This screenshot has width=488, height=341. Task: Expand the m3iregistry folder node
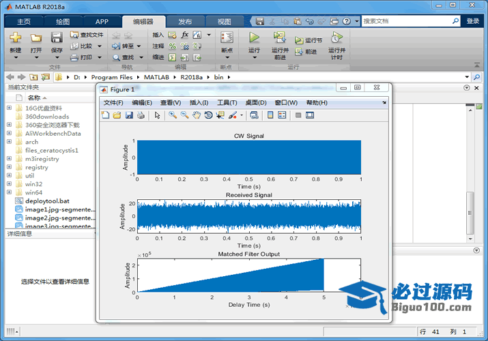[10, 158]
